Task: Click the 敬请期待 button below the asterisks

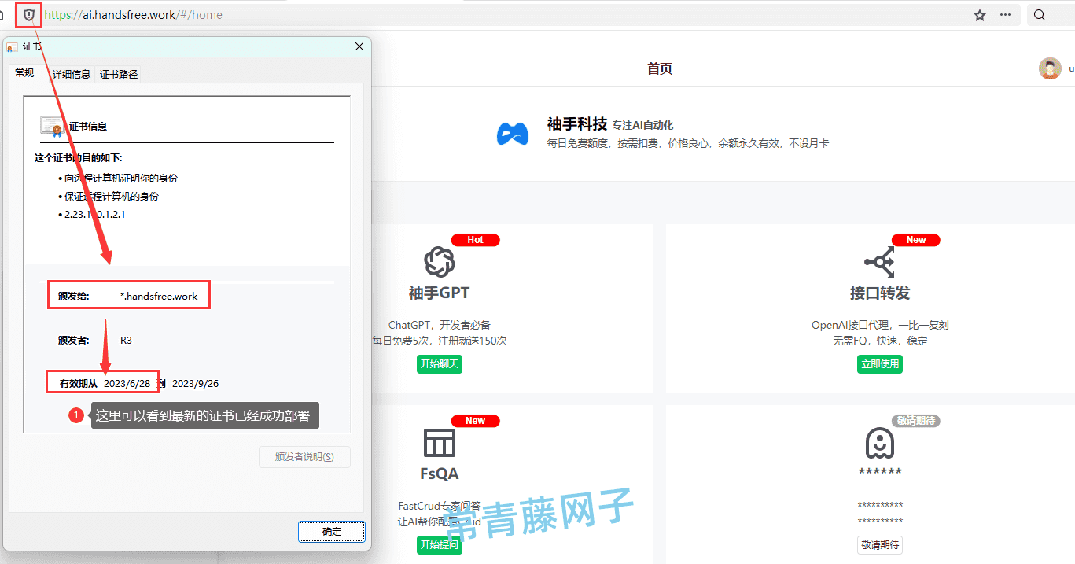Action: coord(880,545)
